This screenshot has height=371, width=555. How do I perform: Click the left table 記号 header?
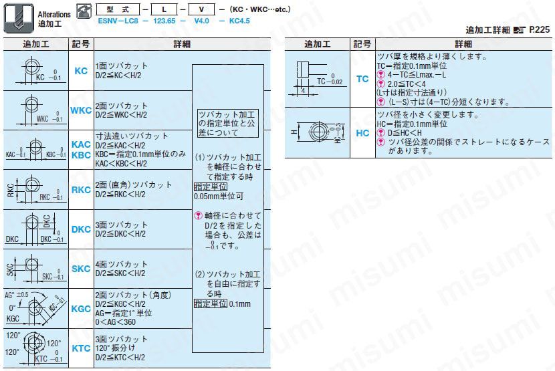[x=81, y=44]
